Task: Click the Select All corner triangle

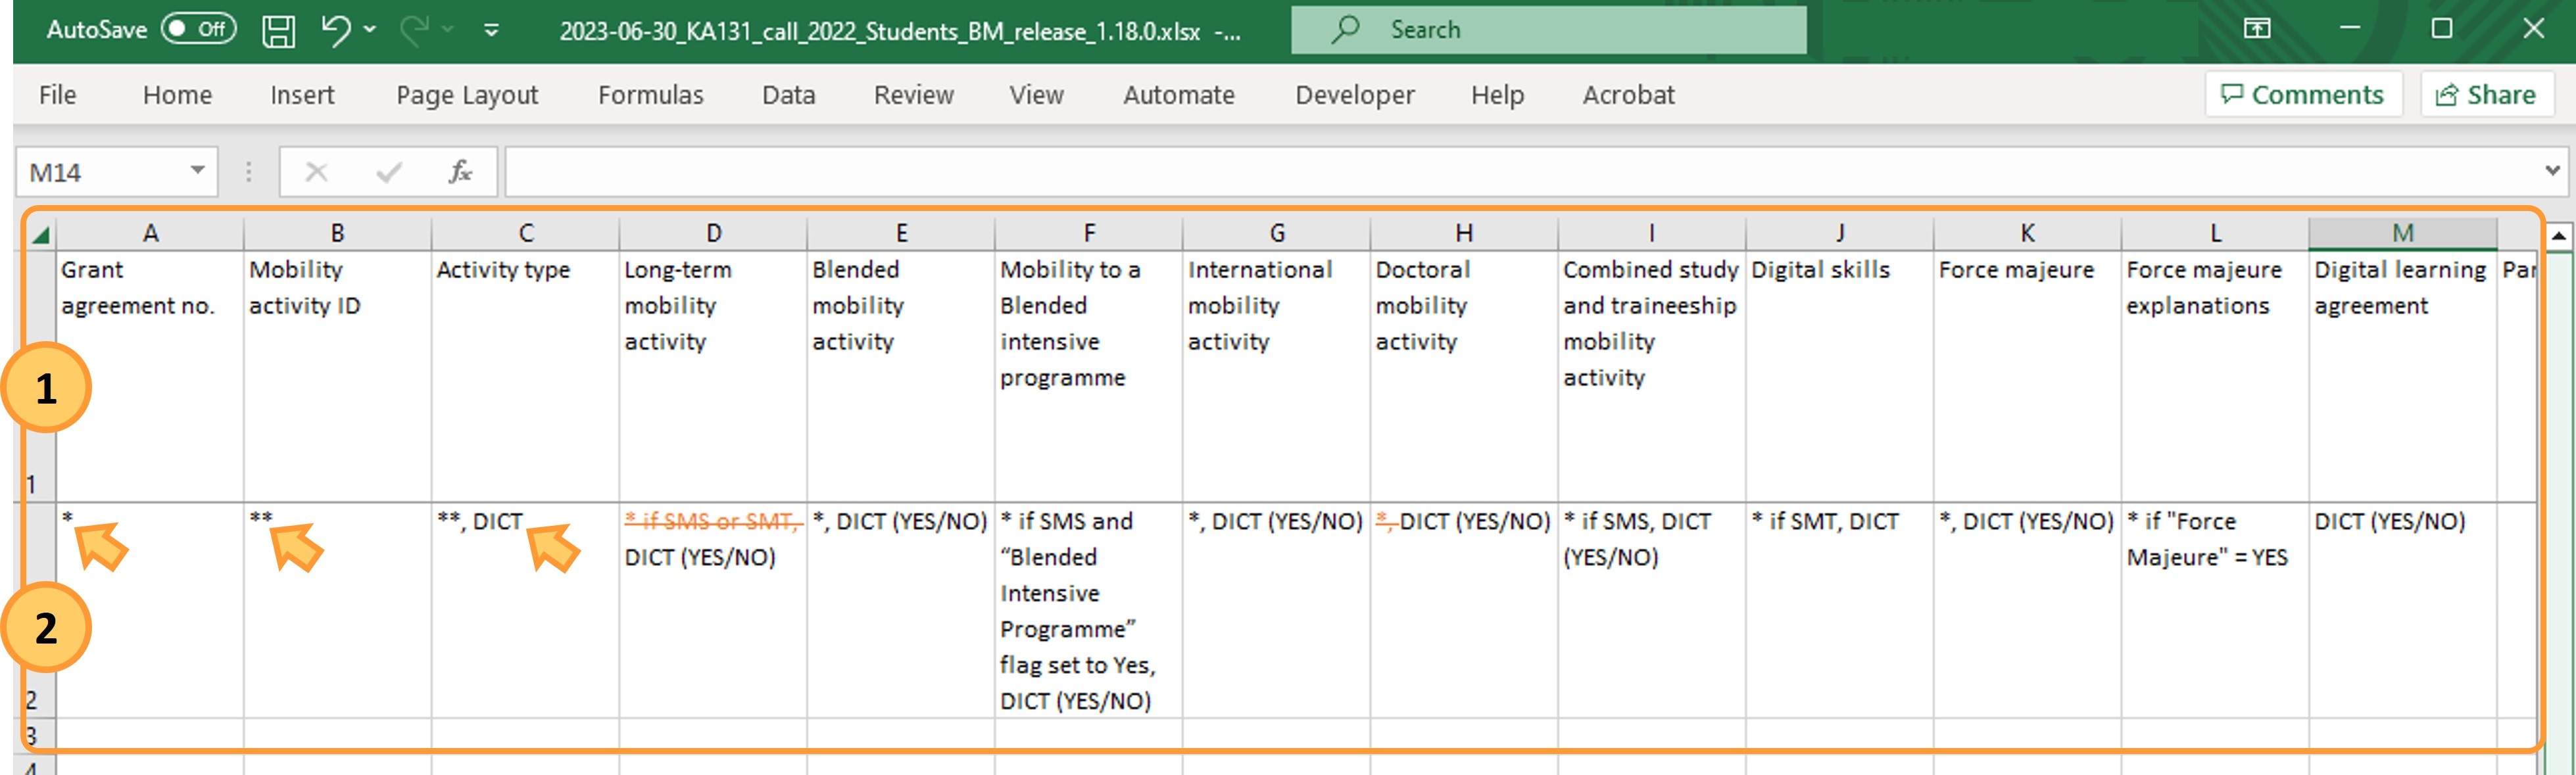Action: point(41,234)
